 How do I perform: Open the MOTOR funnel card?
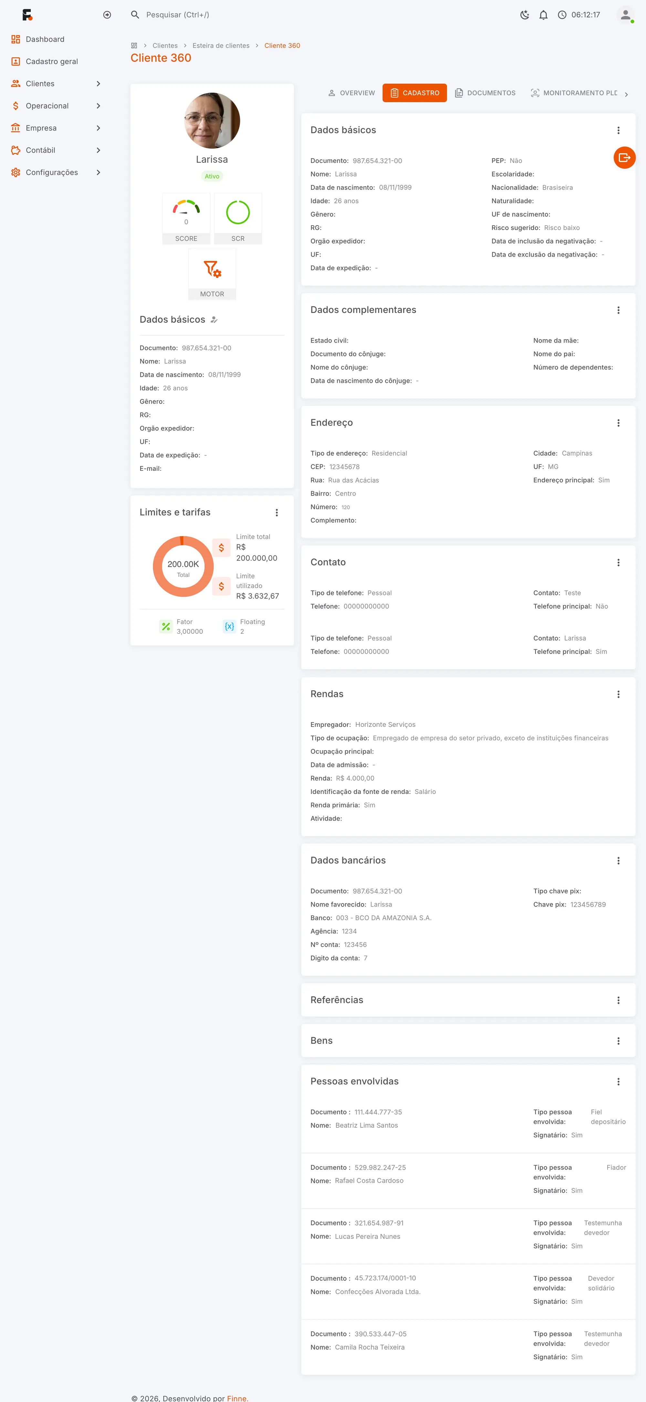pos(212,274)
